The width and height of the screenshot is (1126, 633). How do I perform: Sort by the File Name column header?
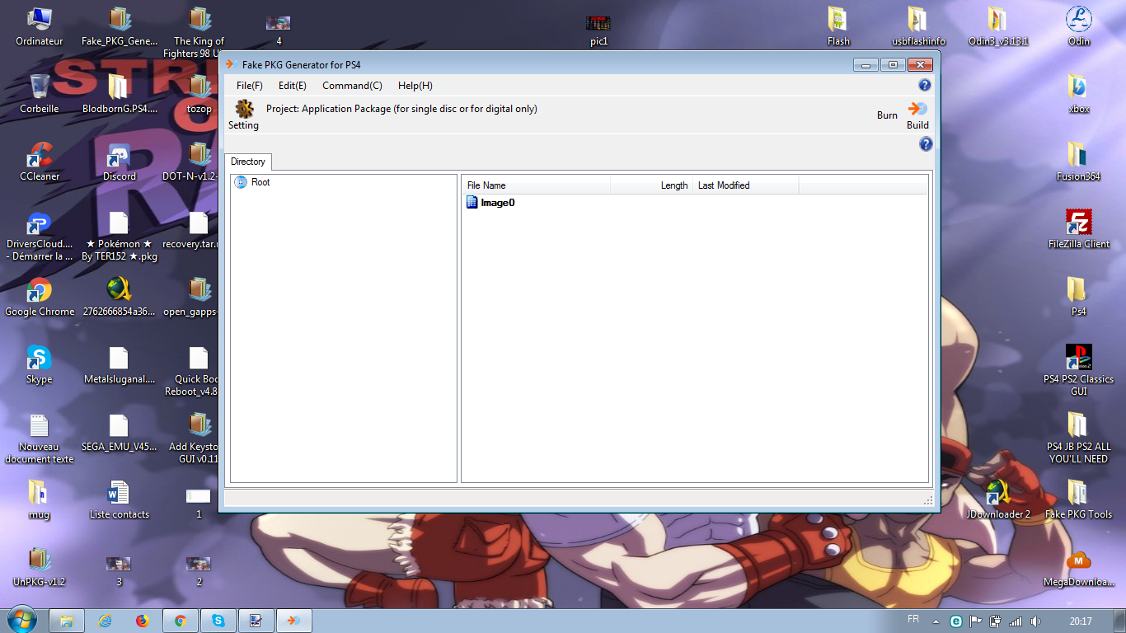pos(536,185)
